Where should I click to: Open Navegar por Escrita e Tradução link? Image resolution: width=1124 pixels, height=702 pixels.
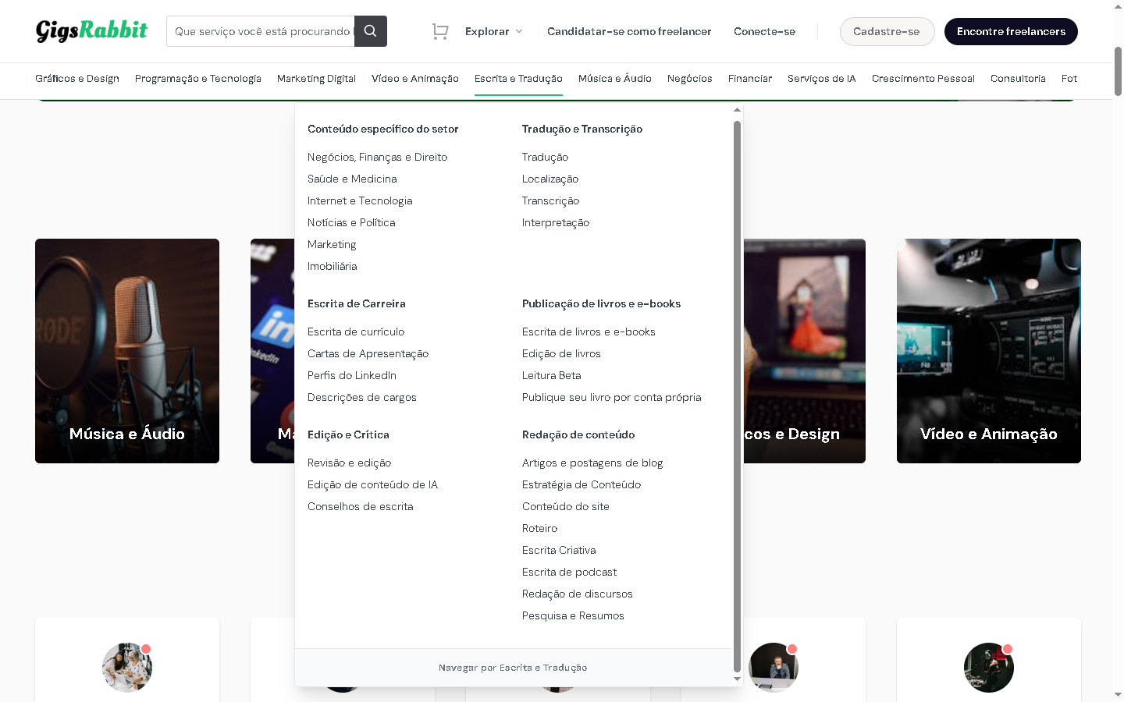(513, 668)
